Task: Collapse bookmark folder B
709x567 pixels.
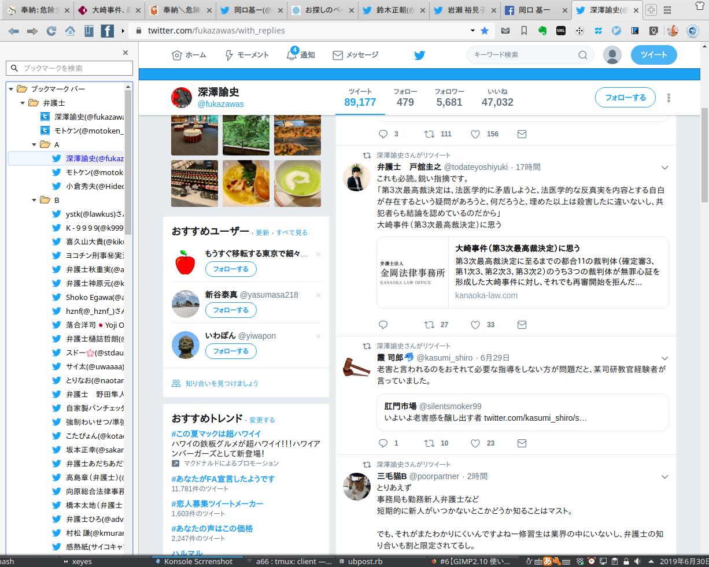Action: point(34,200)
